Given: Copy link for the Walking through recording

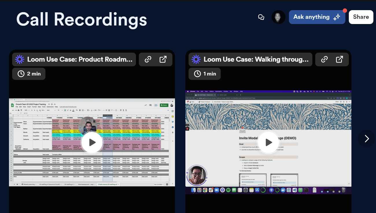Looking at the screenshot, I should [x=325, y=60].
